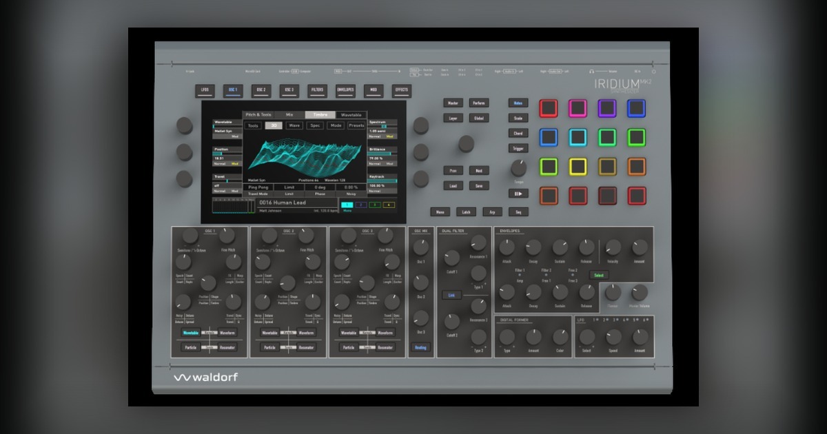Image resolution: width=827 pixels, height=434 pixels.
Task: Open the Ping Pong travel mode selector
Action: click(258, 187)
